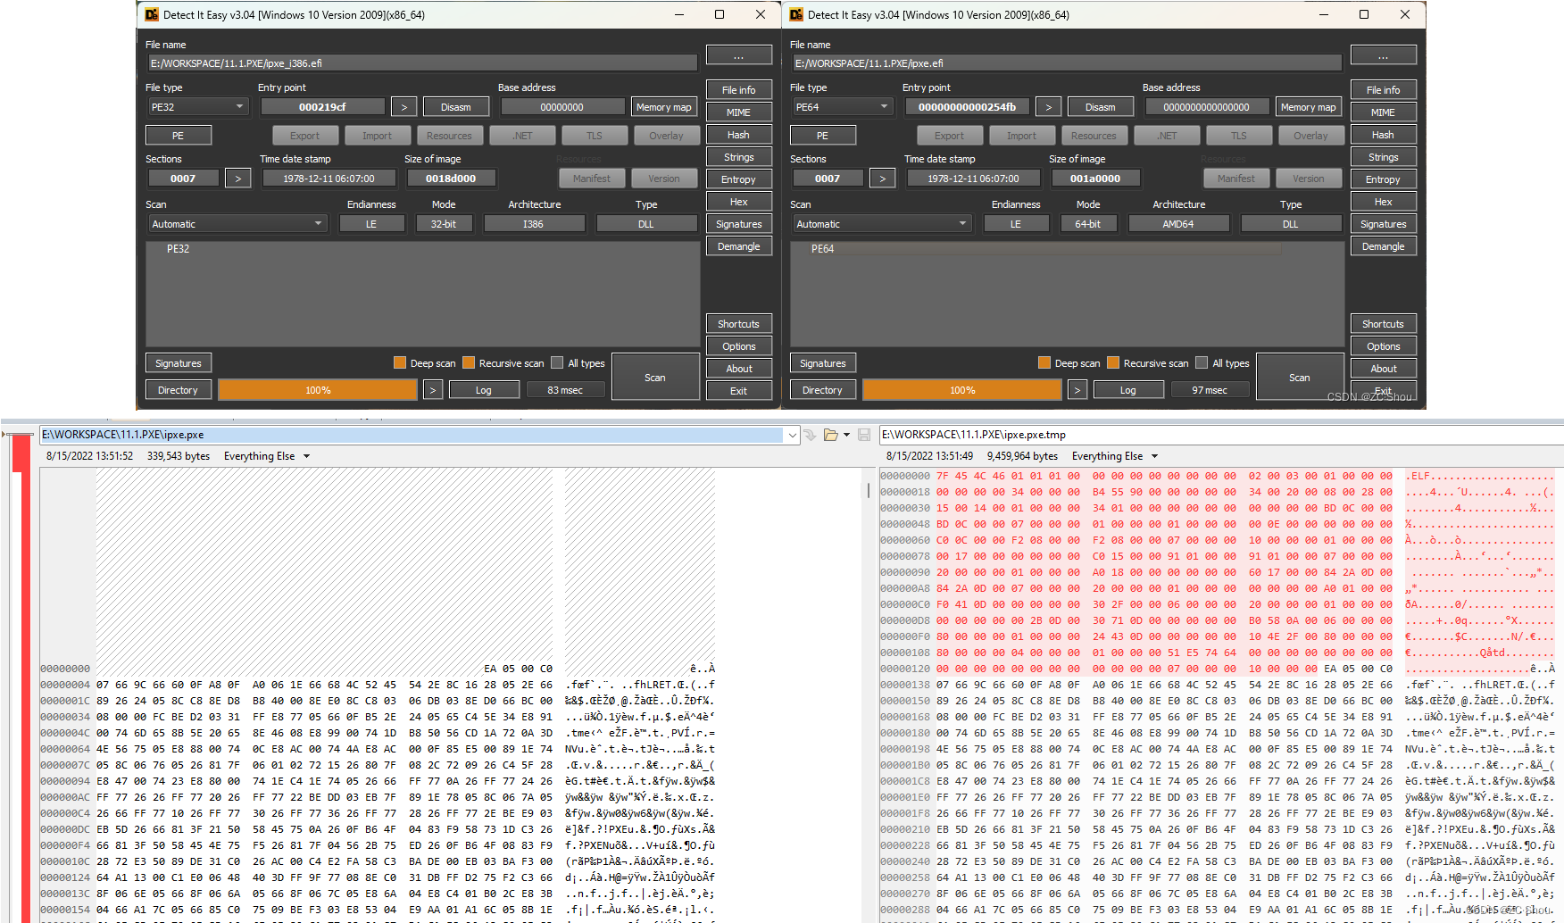1564x923 pixels.
Task: Click Exit in left window
Action: (738, 391)
